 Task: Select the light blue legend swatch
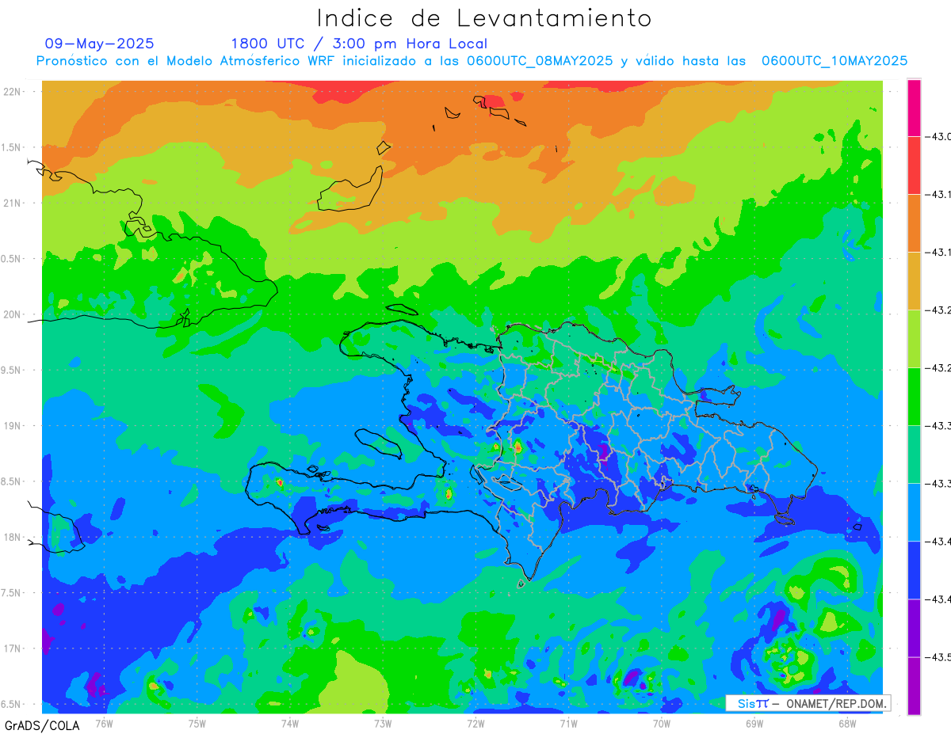(x=914, y=512)
